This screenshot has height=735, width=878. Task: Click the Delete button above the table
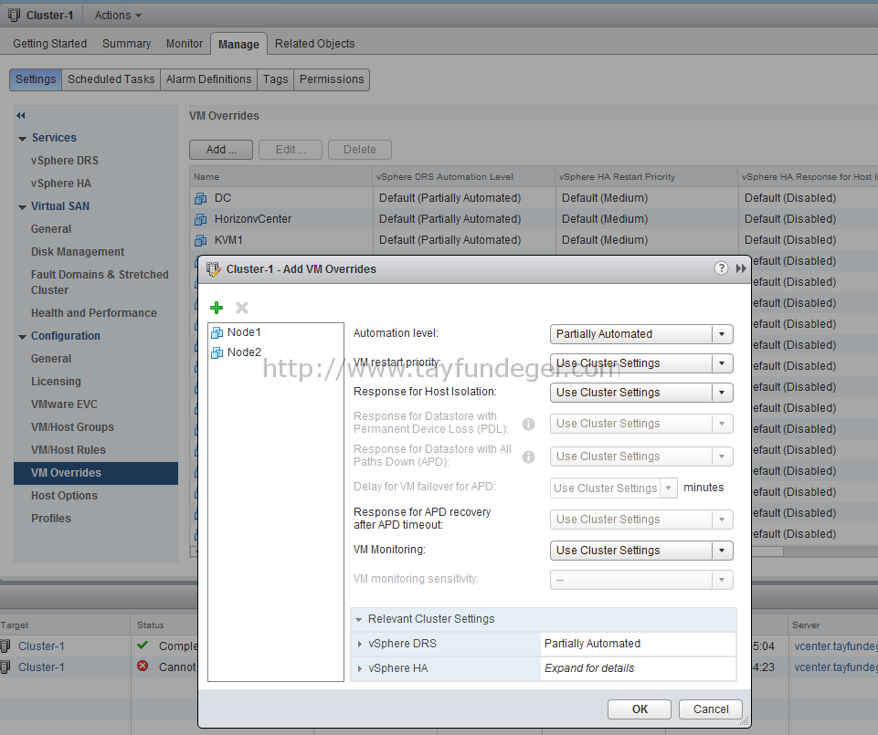[359, 150]
